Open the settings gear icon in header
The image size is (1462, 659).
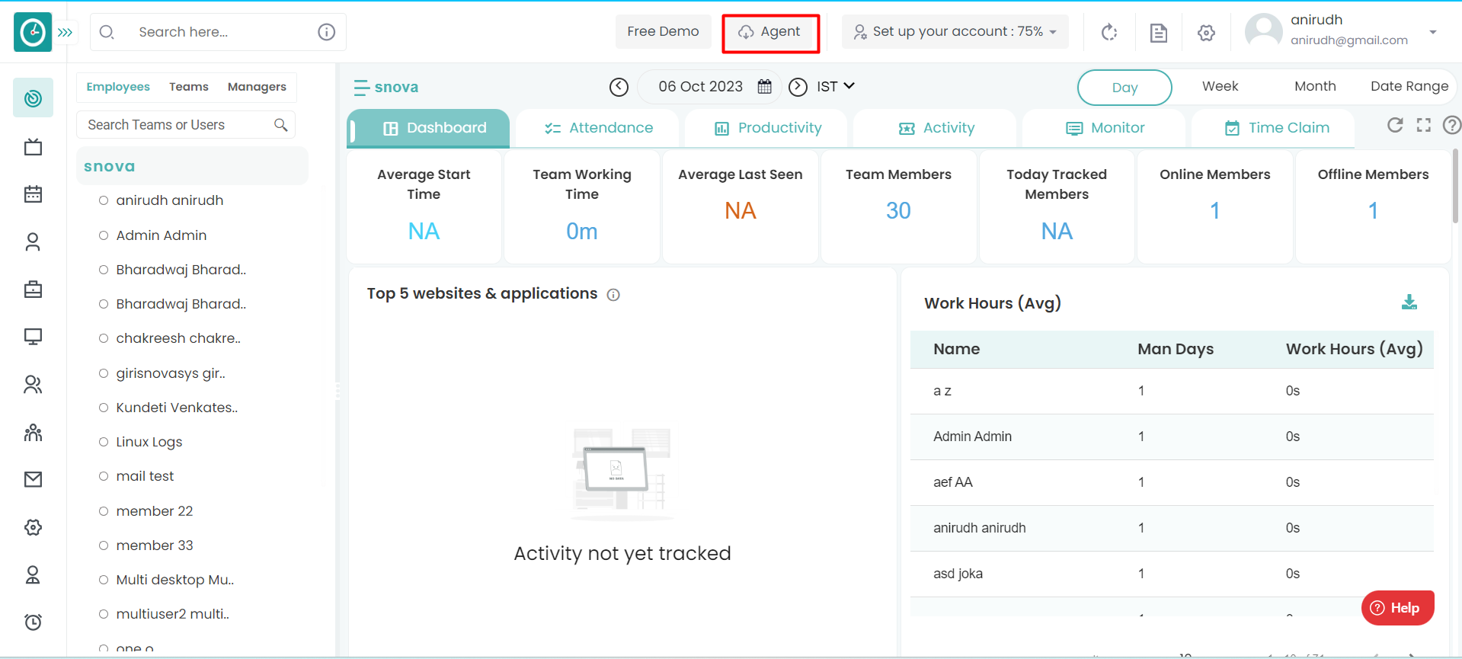(x=1206, y=33)
